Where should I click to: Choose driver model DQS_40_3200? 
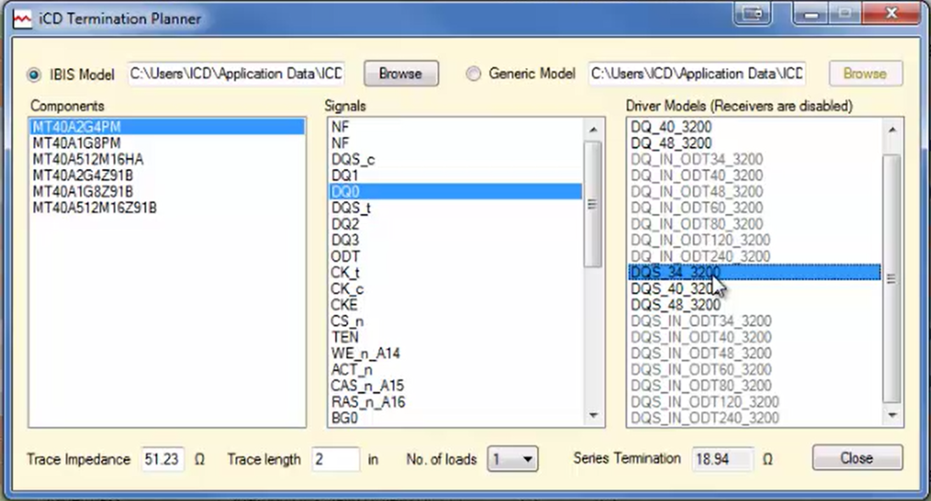pos(754,289)
